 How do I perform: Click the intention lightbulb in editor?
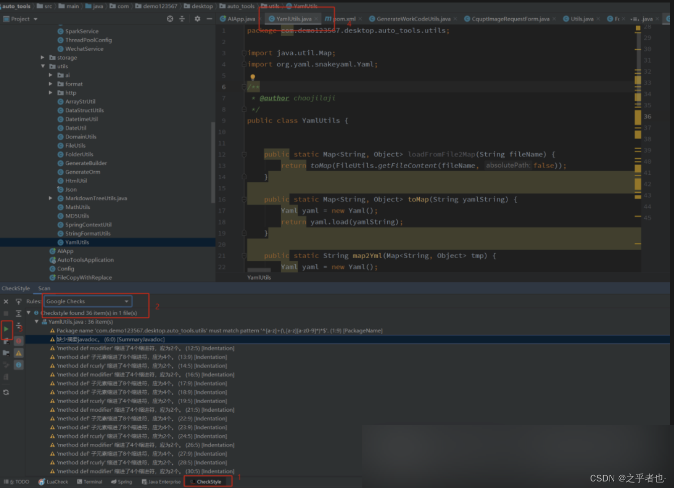pos(253,77)
